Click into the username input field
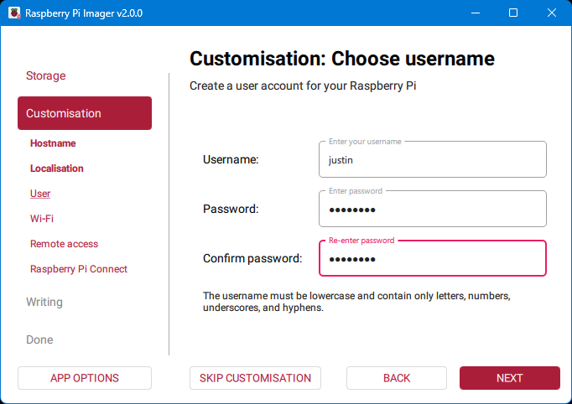Viewport: 572px width, 404px height. [x=432, y=159]
